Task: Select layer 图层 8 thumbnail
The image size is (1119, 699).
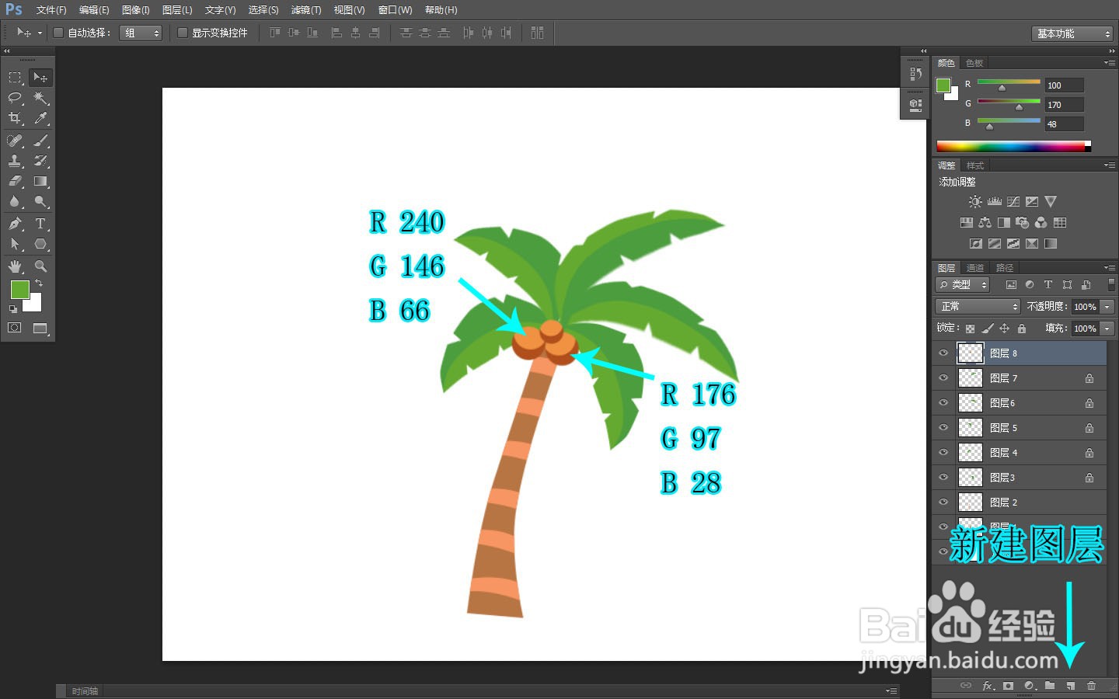Action: 971,353
